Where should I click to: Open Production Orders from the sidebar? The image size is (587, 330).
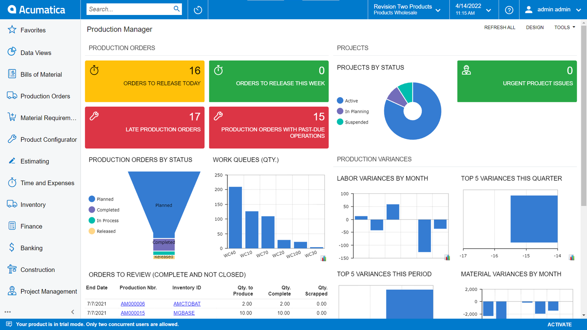pos(41,96)
